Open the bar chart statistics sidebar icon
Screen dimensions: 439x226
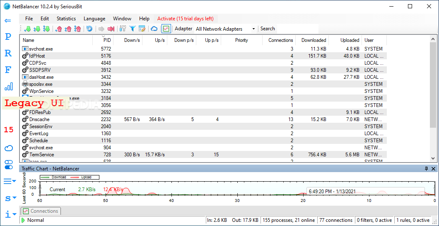point(9,86)
